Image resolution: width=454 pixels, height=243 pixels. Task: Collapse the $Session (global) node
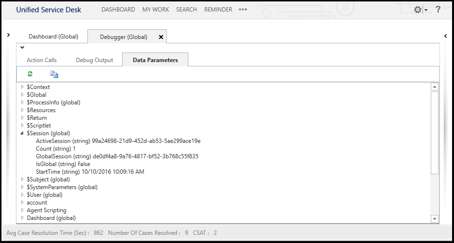pyautogui.click(x=22, y=133)
